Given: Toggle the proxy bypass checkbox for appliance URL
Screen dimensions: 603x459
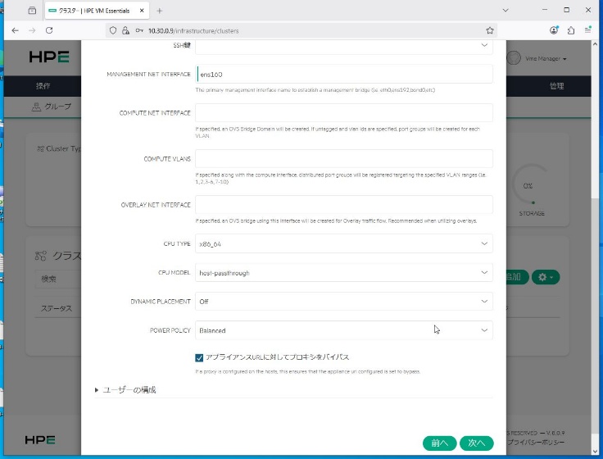Looking at the screenshot, I should point(199,357).
